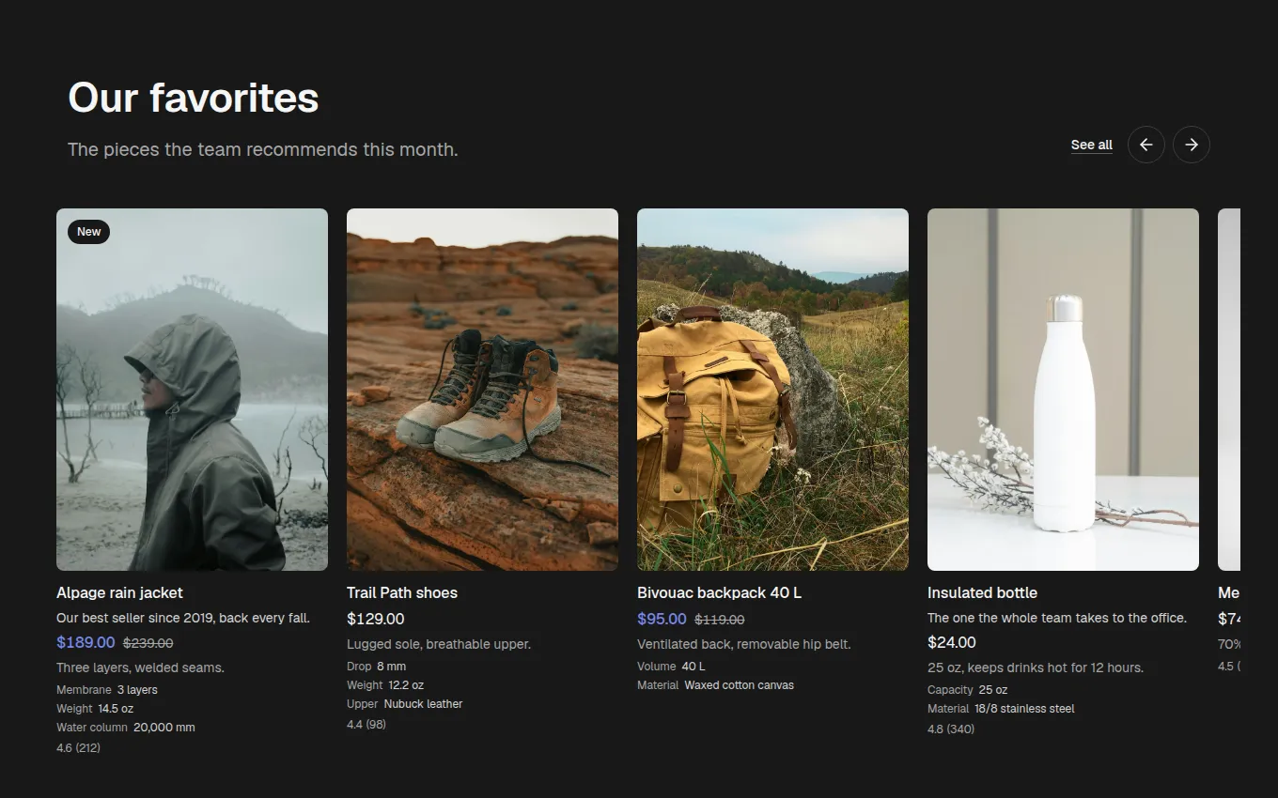Open the See all link

(x=1091, y=145)
